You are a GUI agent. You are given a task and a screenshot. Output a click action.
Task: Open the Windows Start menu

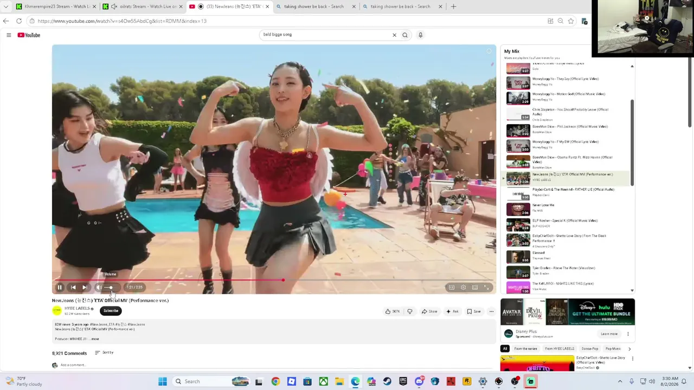162,381
